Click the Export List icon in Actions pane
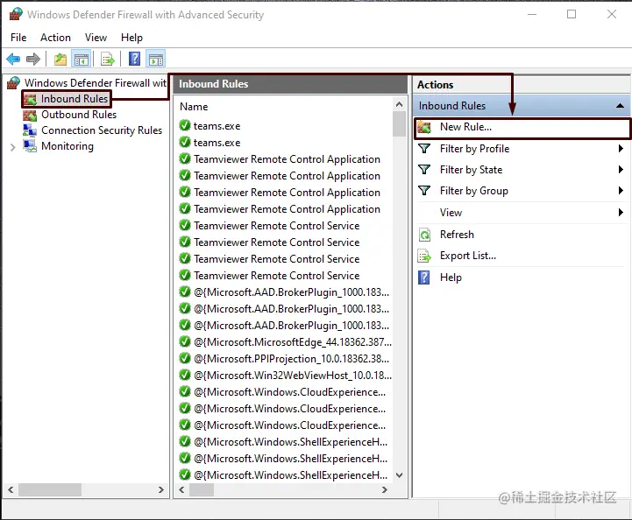Image resolution: width=632 pixels, height=520 pixels. (x=424, y=256)
